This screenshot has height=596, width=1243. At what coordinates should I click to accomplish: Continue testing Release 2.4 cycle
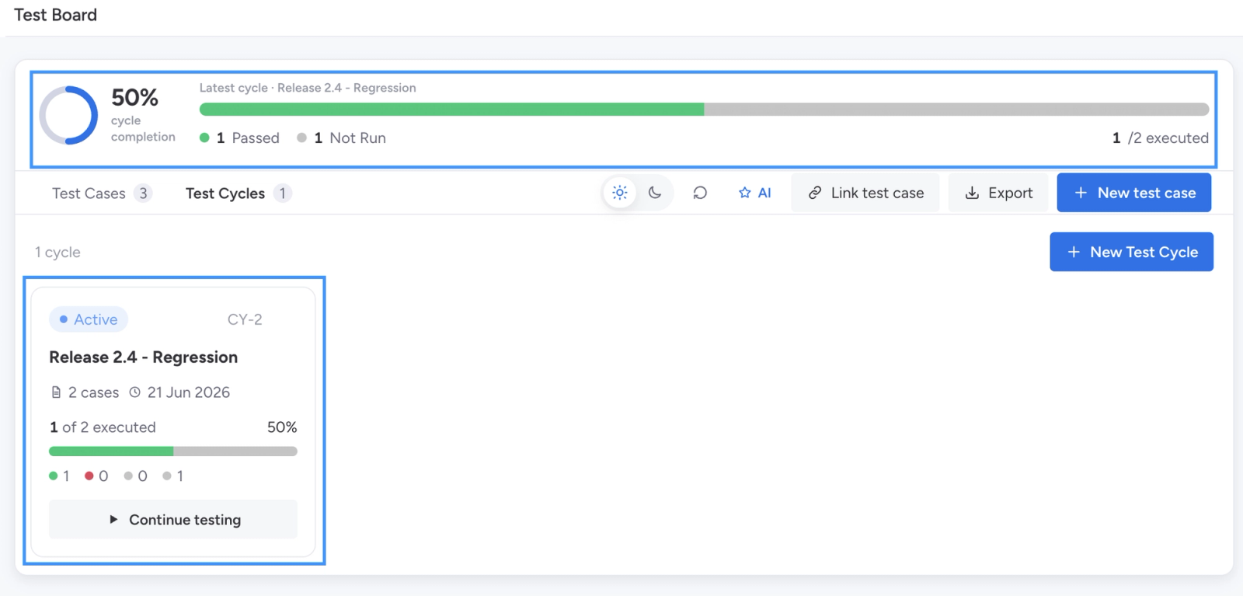pyautogui.click(x=173, y=519)
